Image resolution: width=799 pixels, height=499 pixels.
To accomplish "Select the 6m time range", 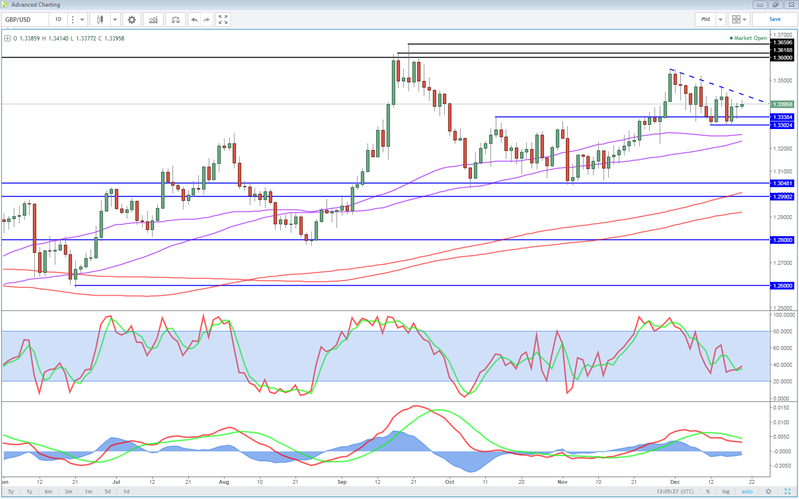I will click(49, 491).
